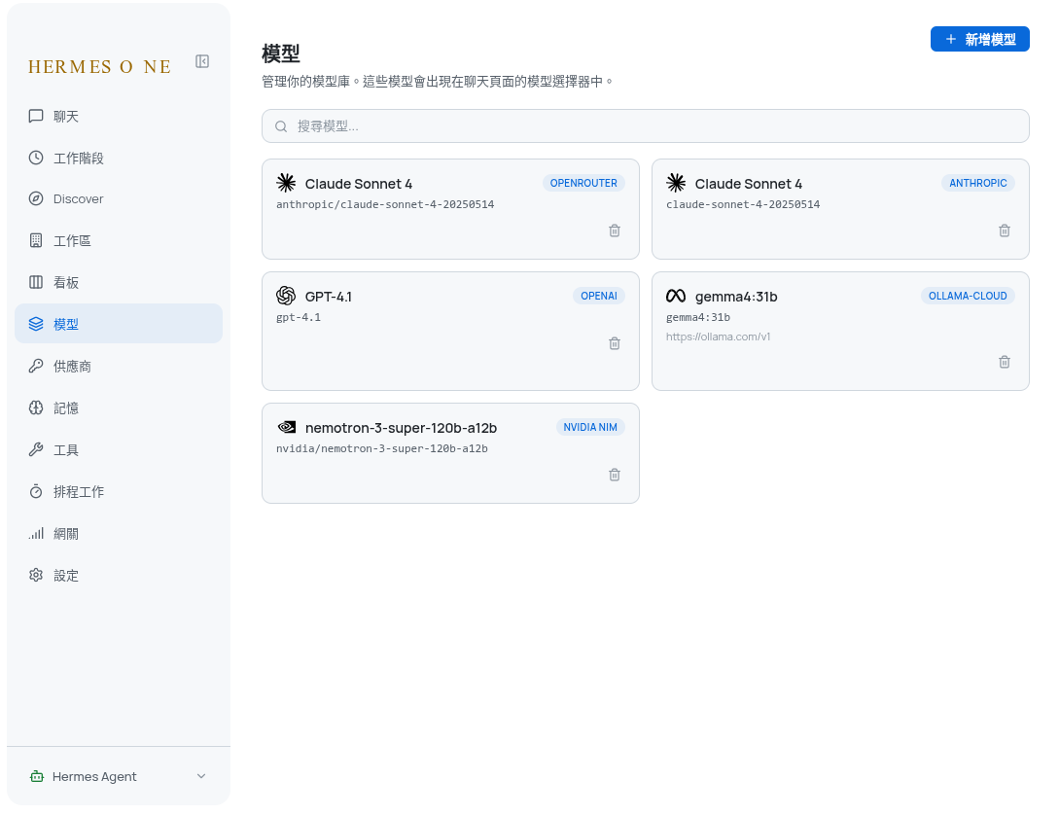Click the timer icon beside 排程工作
1059x815 pixels.
pos(36,491)
